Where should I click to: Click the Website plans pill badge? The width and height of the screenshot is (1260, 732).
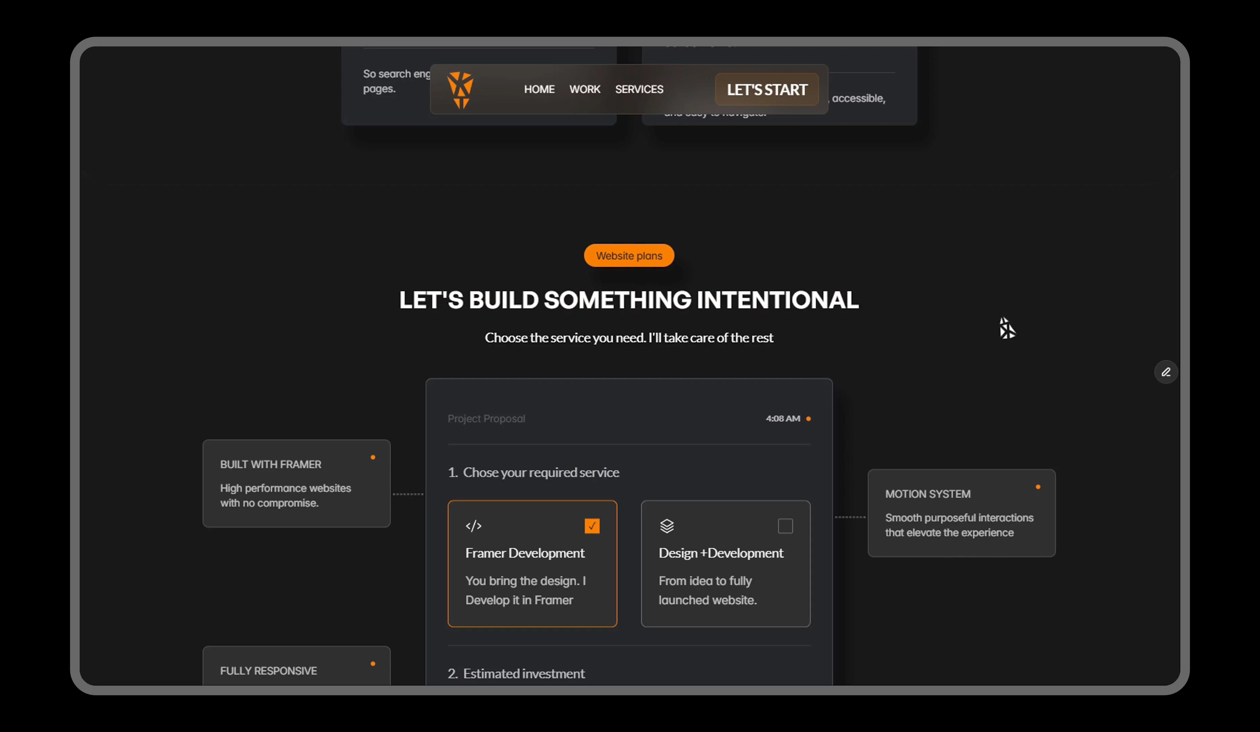(629, 255)
